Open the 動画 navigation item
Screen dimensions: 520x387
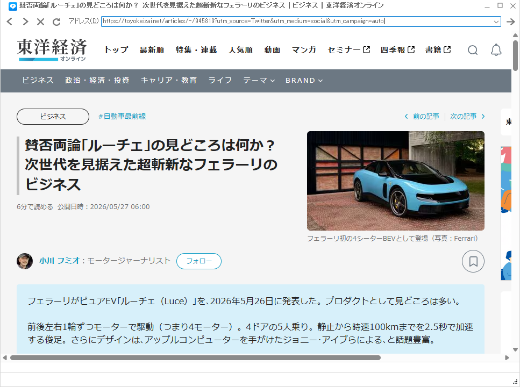click(272, 50)
